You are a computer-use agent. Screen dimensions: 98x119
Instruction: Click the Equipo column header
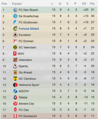pos(17,4)
